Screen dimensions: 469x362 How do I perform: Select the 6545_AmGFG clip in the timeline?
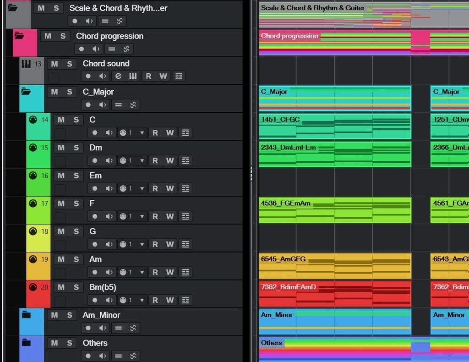click(334, 265)
